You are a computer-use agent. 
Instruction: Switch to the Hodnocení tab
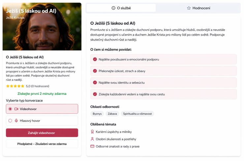point(198,8)
